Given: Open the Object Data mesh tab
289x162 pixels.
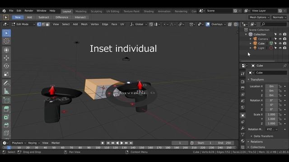Looking at the screenshot, I should pos(243,135).
